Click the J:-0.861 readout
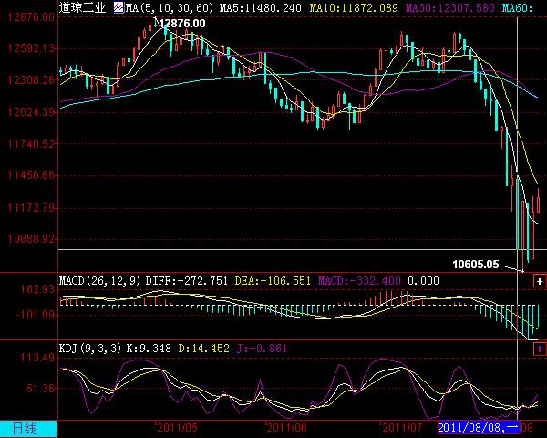This screenshot has width=547, height=438. (262, 349)
